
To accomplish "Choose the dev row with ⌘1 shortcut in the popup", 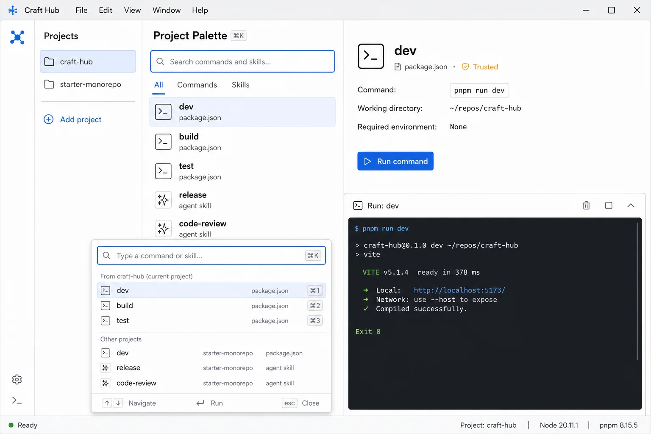I will (211, 290).
